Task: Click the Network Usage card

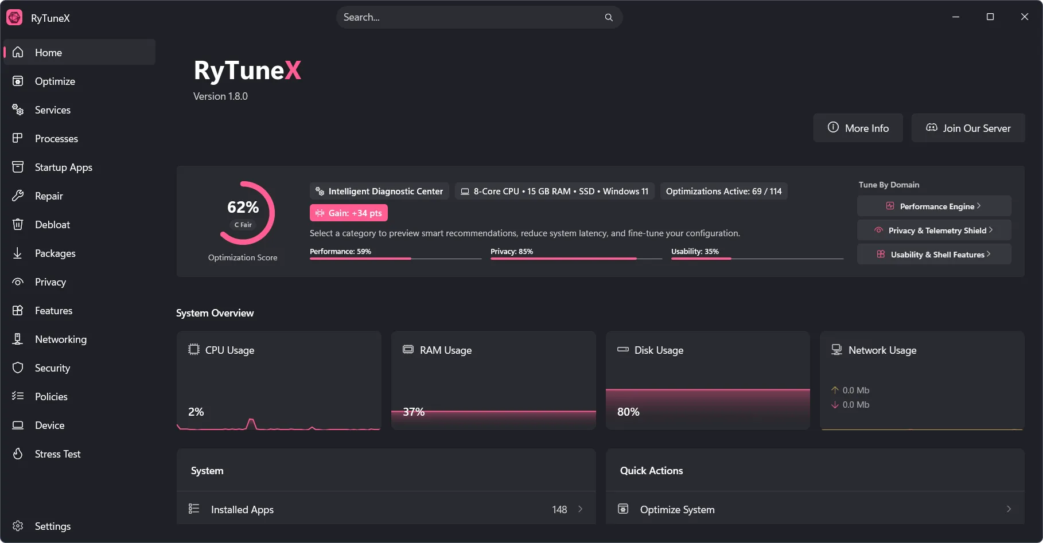Action: [x=922, y=380]
